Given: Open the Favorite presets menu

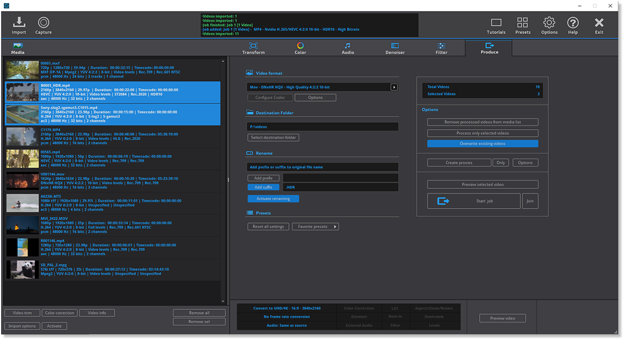Looking at the screenshot, I should 315,227.
